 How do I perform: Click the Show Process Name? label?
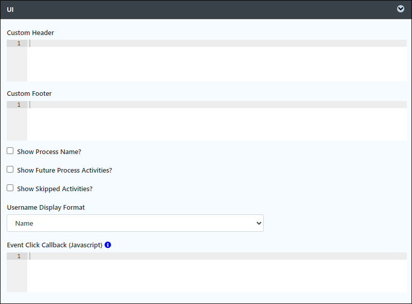point(49,152)
